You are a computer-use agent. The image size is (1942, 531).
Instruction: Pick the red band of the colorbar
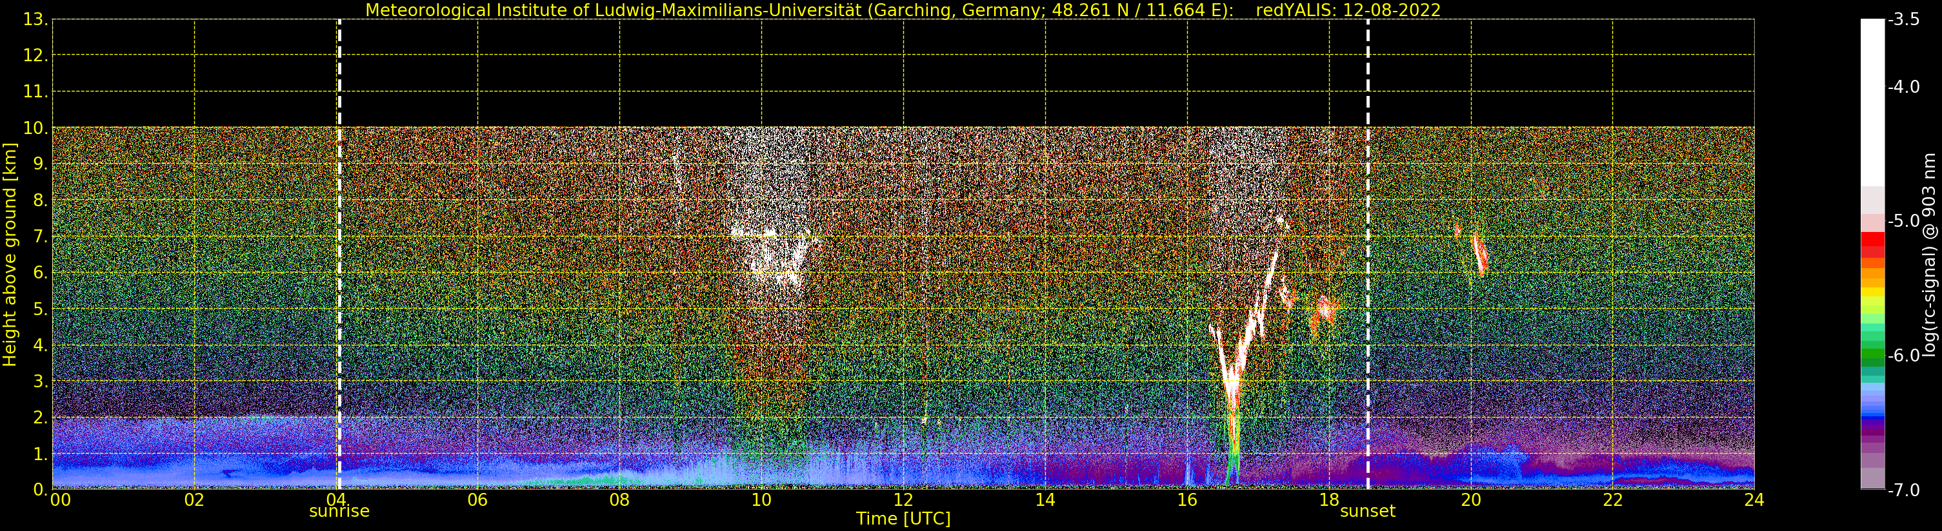(x=1872, y=245)
